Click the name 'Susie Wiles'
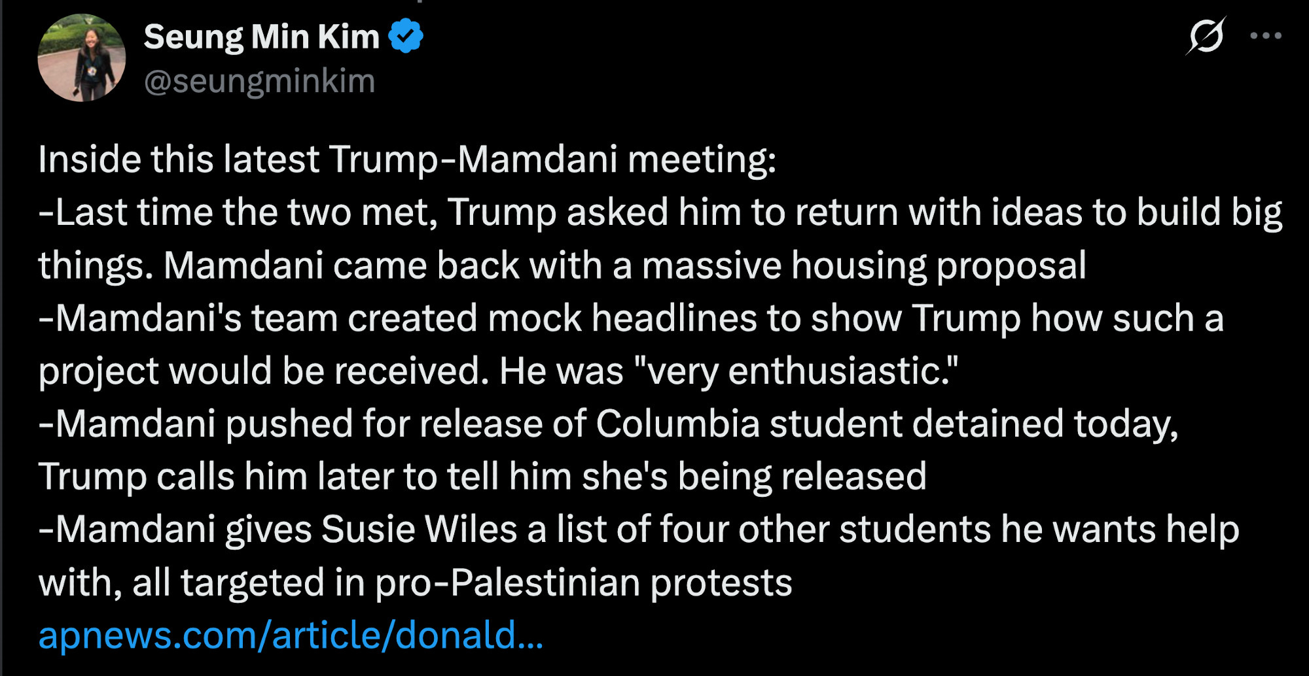Image resolution: width=1309 pixels, height=676 pixels. pyautogui.click(x=419, y=530)
